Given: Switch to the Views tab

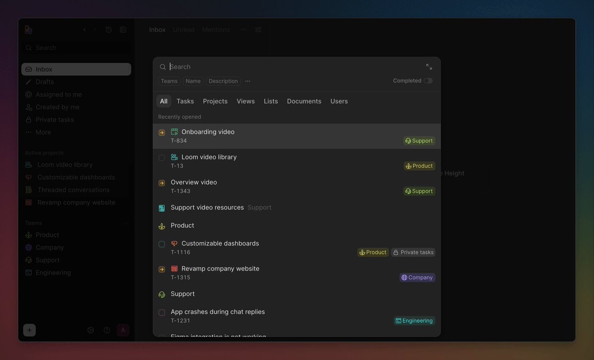Looking at the screenshot, I should click(x=246, y=101).
